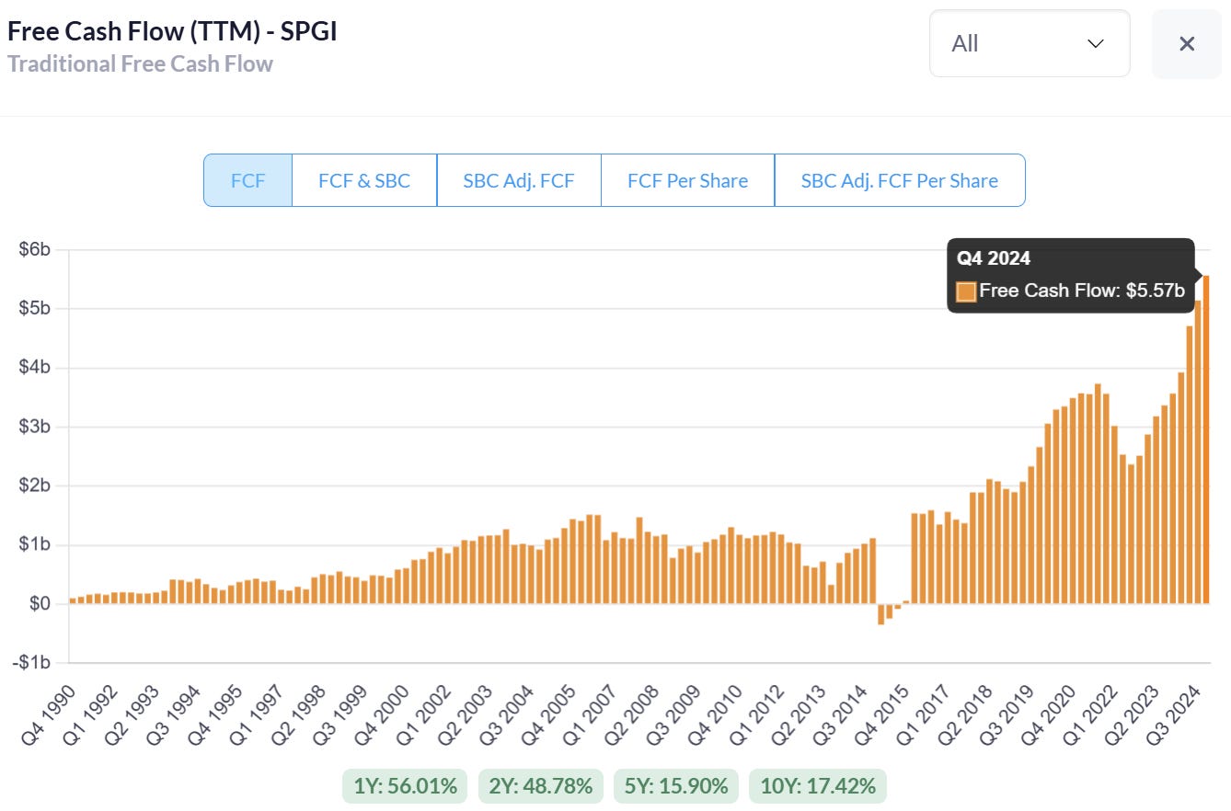Open SBC Adj. FCF Per Share tab
The width and height of the screenshot is (1231, 811).
click(x=900, y=180)
